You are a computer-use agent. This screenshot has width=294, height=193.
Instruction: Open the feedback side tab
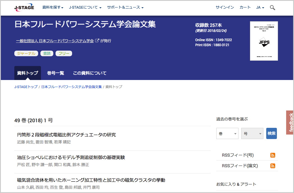click(x=290, y=123)
